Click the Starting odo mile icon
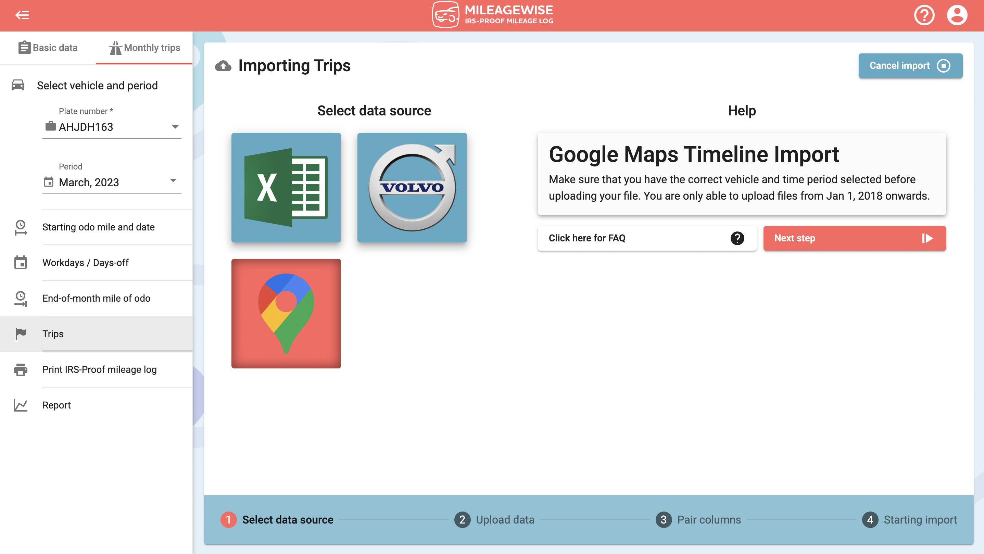 click(20, 227)
